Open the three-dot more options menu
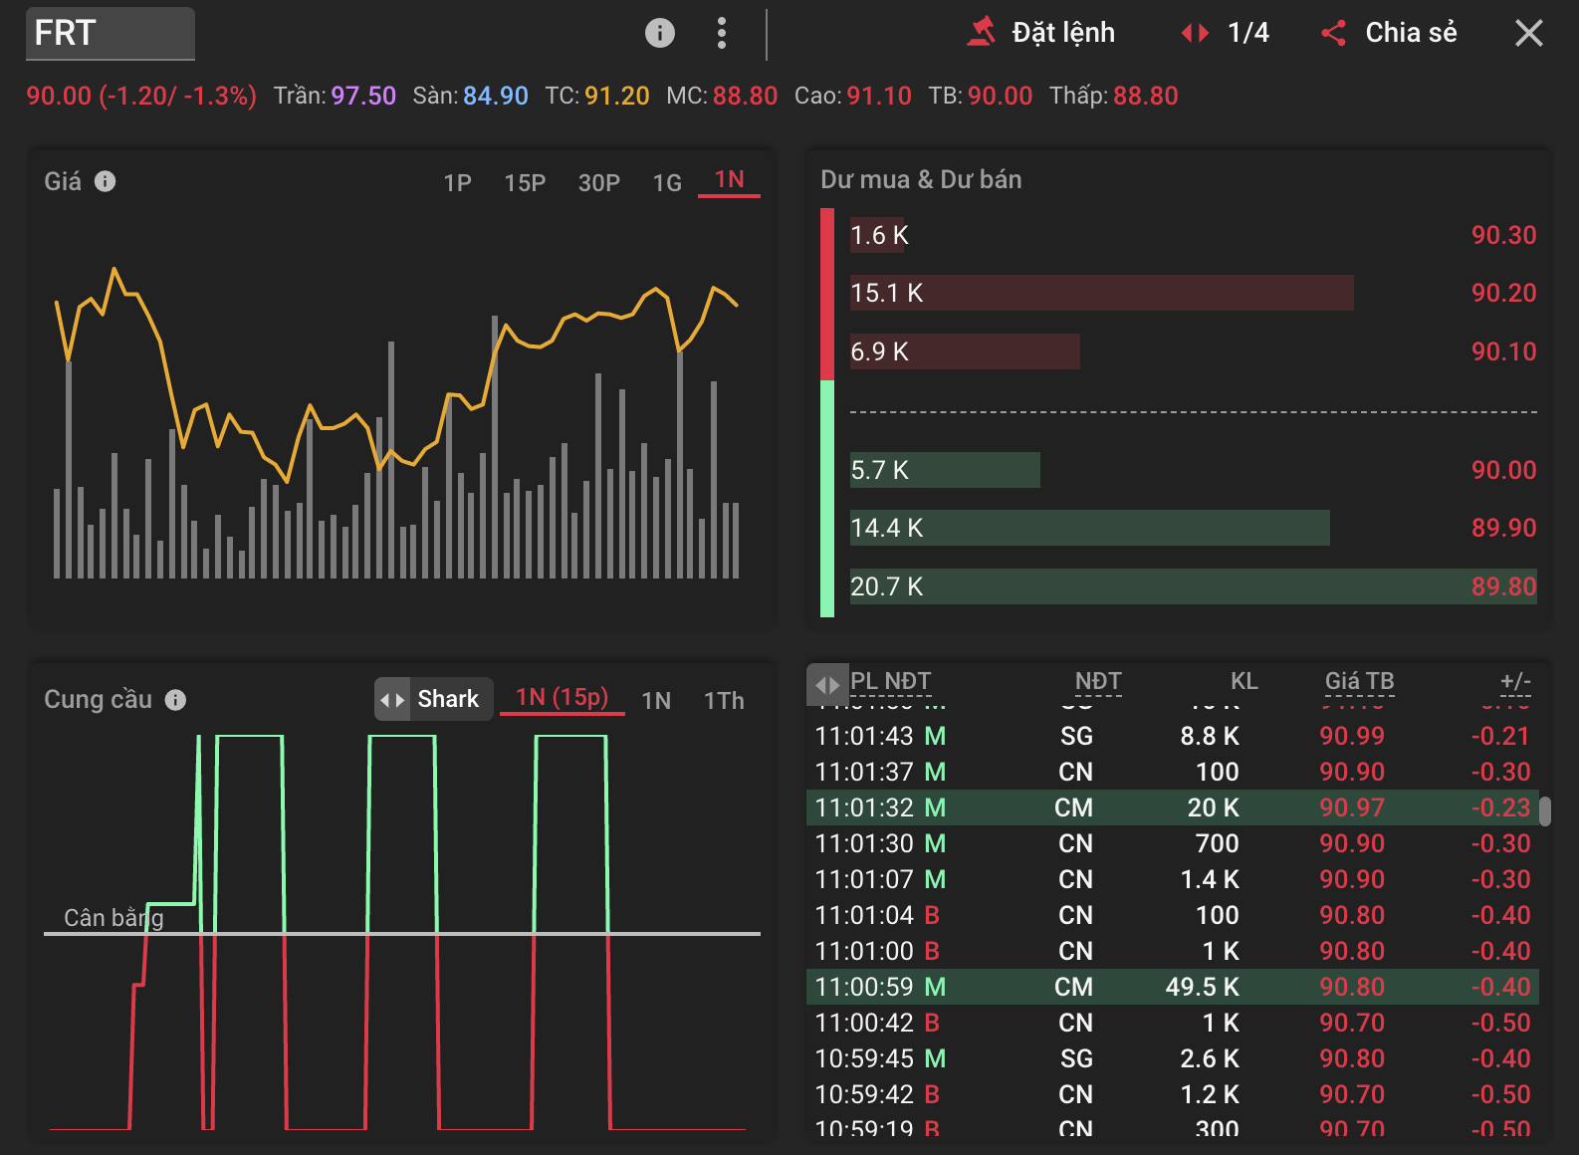The height and width of the screenshot is (1155, 1579). [722, 33]
